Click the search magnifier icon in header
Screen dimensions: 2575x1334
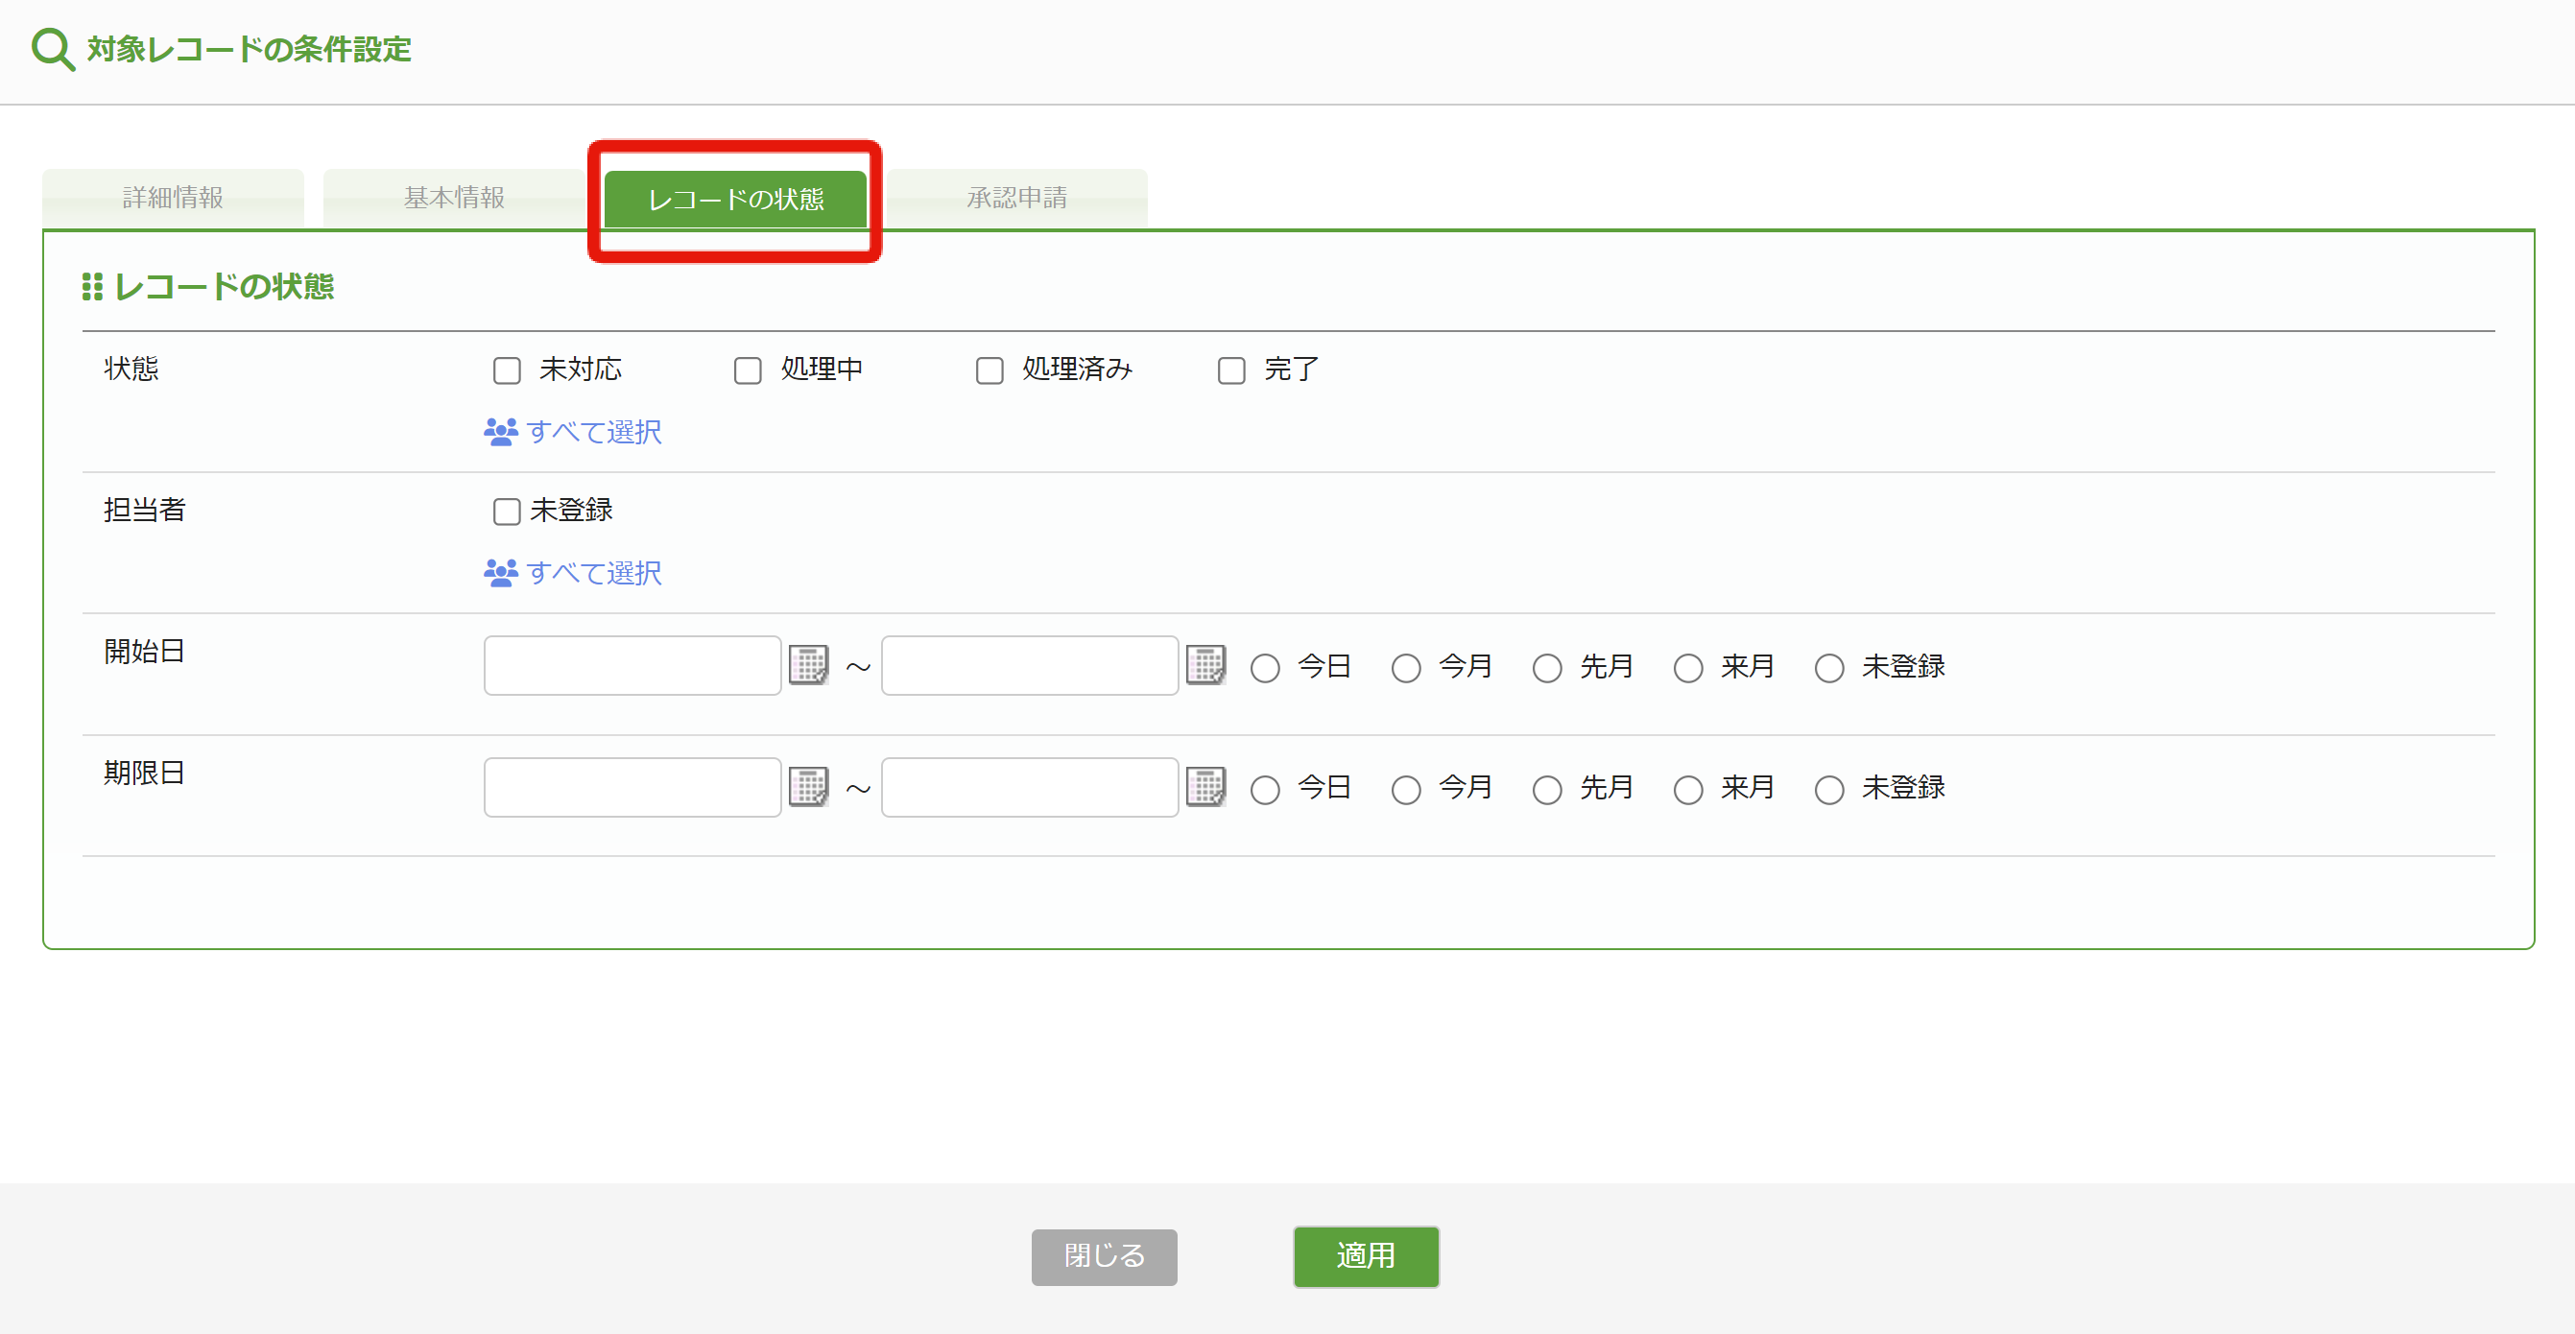tap(52, 49)
